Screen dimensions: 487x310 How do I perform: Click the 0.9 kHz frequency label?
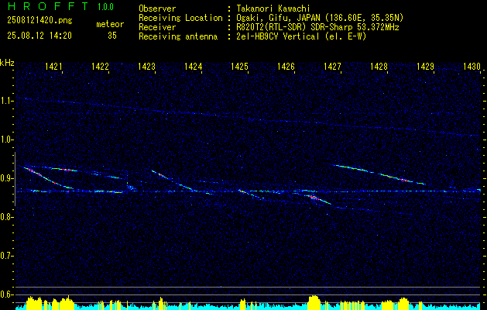coord(6,178)
